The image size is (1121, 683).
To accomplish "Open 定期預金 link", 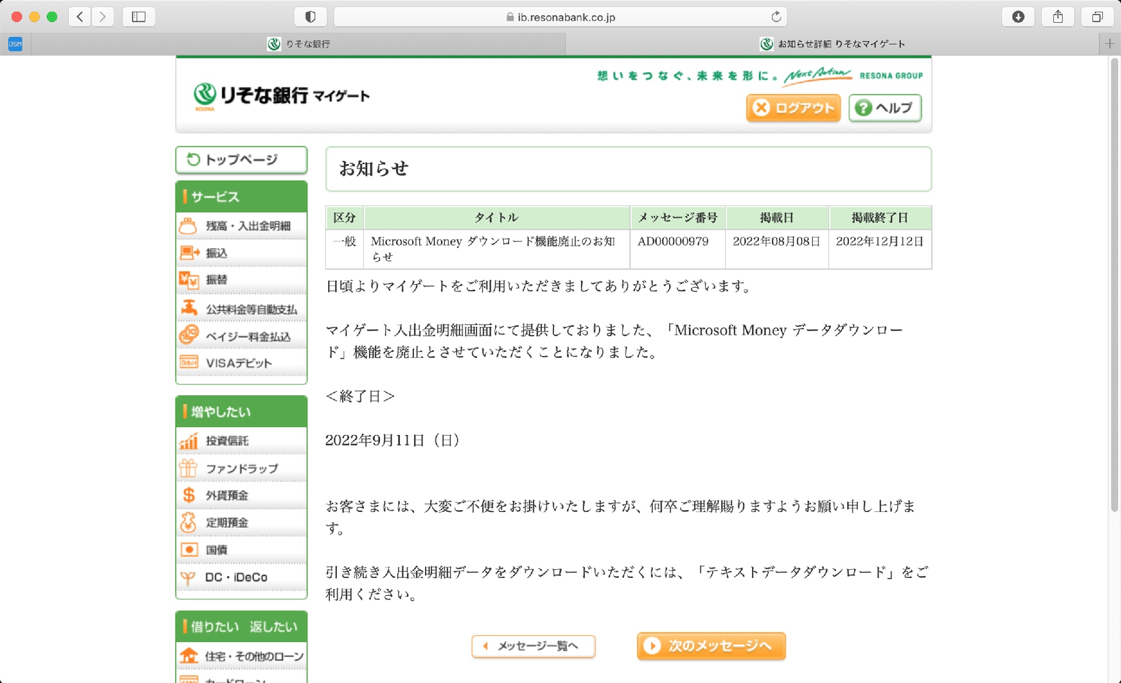I will 241,522.
